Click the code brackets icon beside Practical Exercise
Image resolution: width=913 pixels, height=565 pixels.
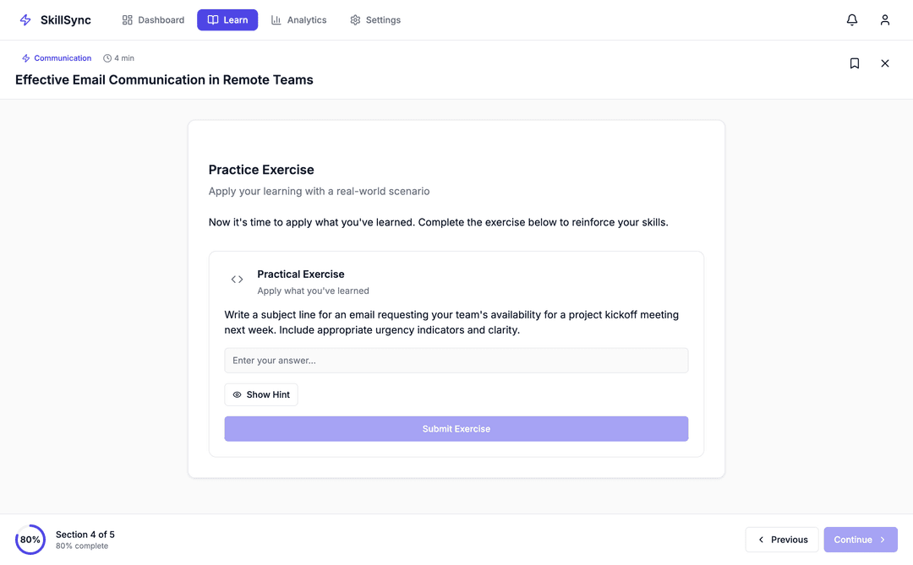point(238,280)
